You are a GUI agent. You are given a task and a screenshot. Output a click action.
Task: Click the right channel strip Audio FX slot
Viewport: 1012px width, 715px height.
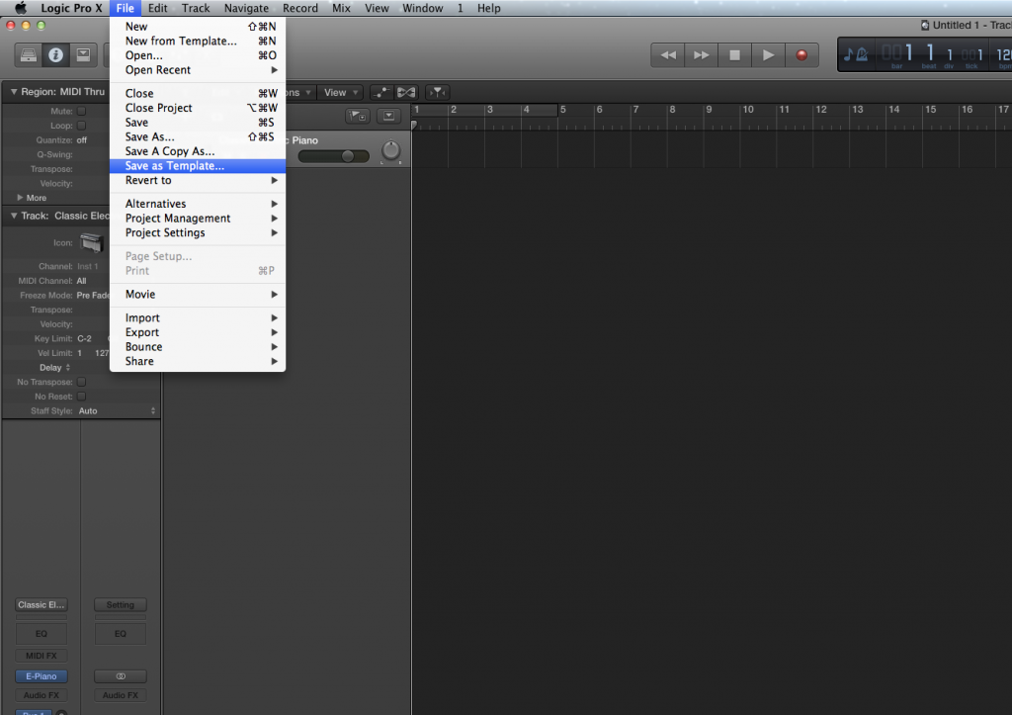120,695
